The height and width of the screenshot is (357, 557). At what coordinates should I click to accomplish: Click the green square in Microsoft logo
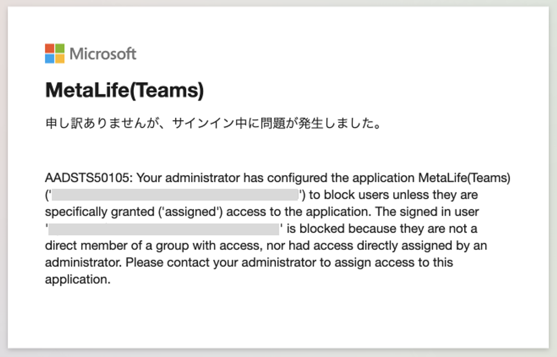coord(60,48)
